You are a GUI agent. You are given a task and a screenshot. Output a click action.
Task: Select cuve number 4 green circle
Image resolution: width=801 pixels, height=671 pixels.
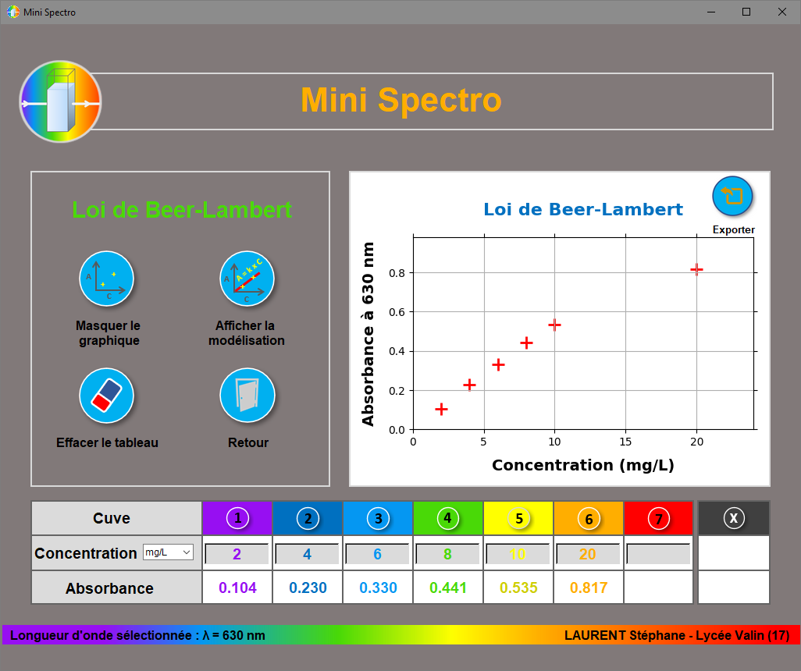[448, 518]
